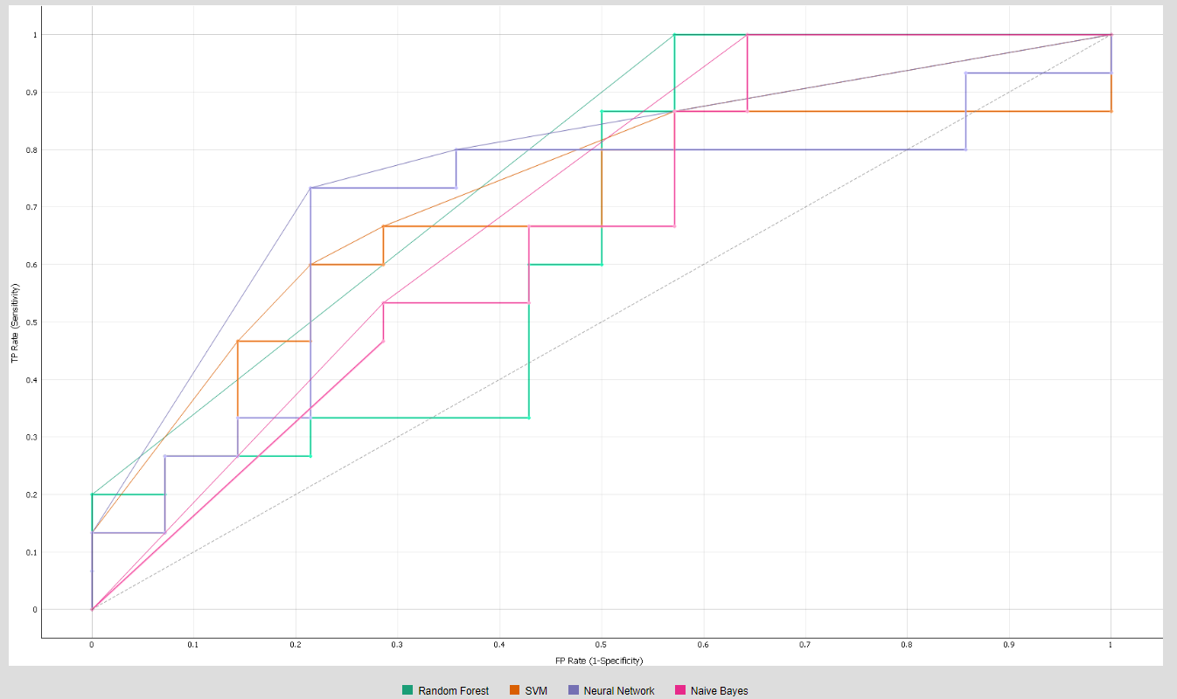Select the 'TP Rate (Sensitivity)' axis title
The width and height of the screenshot is (1177, 699).
(x=15, y=322)
